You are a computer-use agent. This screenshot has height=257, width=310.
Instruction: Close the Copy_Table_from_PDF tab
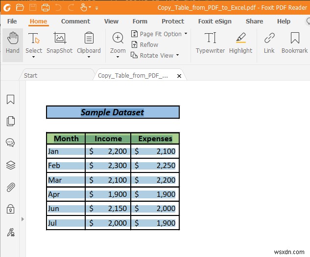click(x=179, y=76)
